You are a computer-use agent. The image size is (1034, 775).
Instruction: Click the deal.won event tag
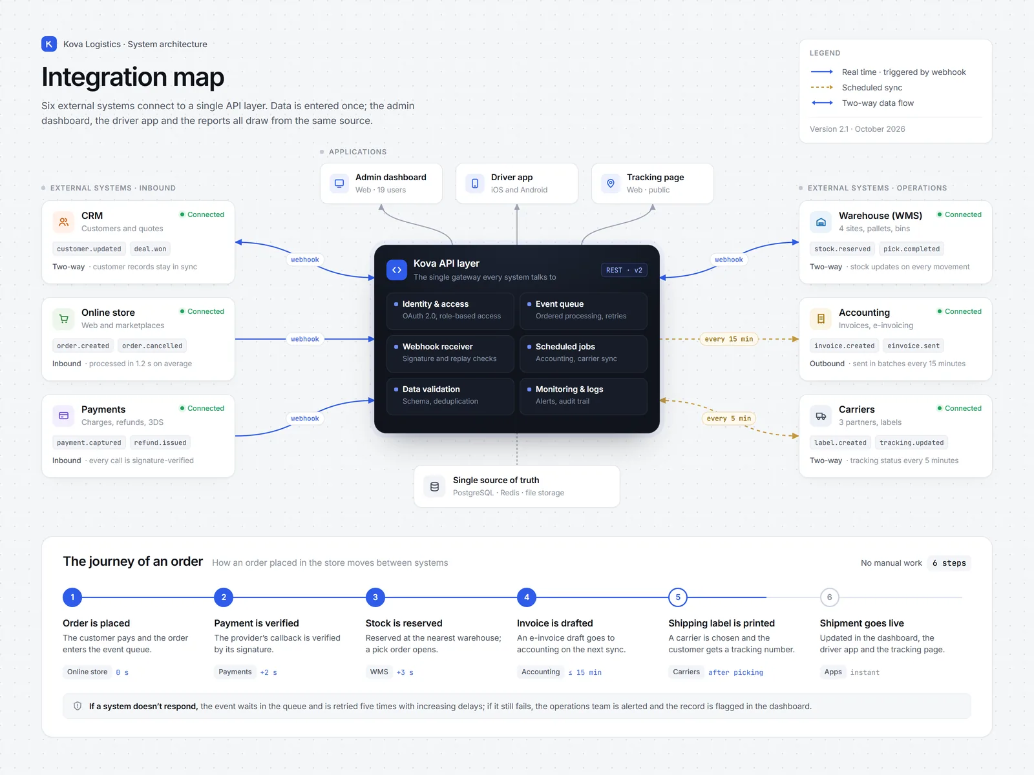(x=151, y=249)
